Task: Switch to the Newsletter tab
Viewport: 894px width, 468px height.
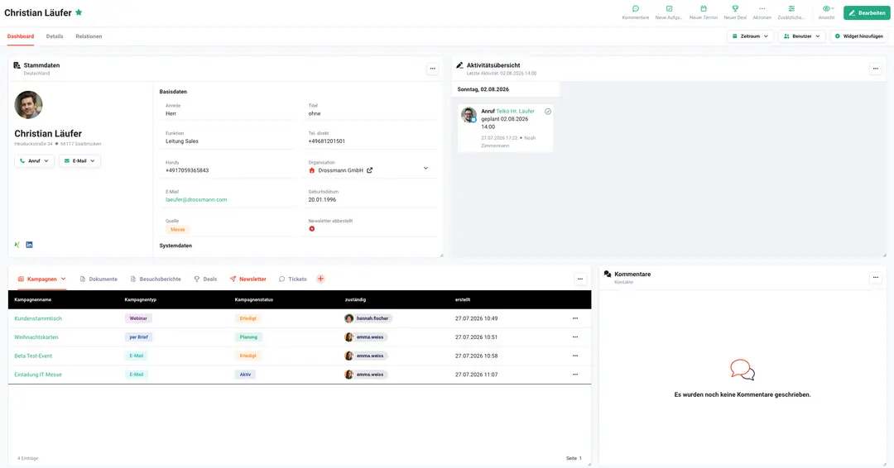Action: (x=248, y=279)
